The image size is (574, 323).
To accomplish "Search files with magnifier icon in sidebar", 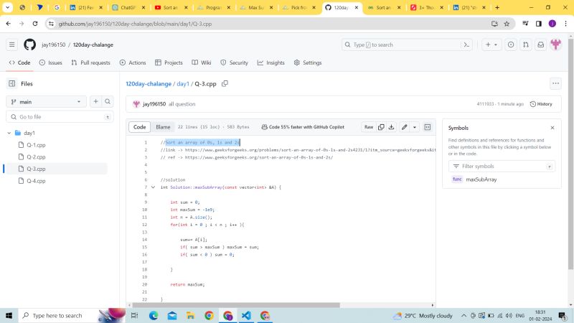I will (108, 101).
